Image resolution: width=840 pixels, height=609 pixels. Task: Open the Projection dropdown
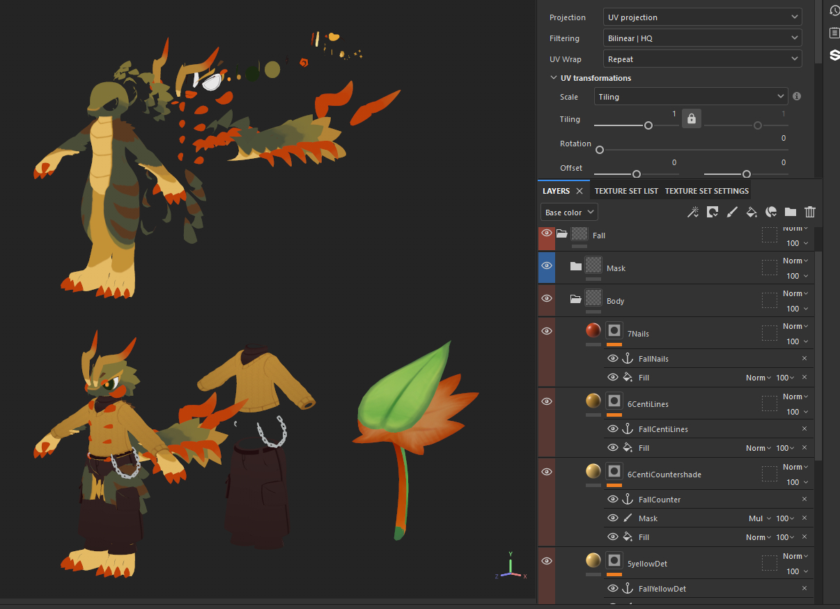click(x=702, y=17)
